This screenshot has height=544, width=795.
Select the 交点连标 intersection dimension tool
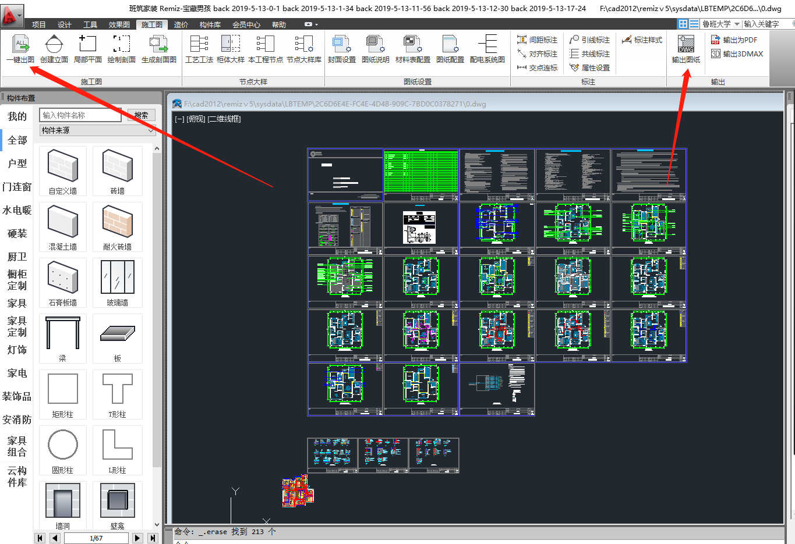point(537,68)
